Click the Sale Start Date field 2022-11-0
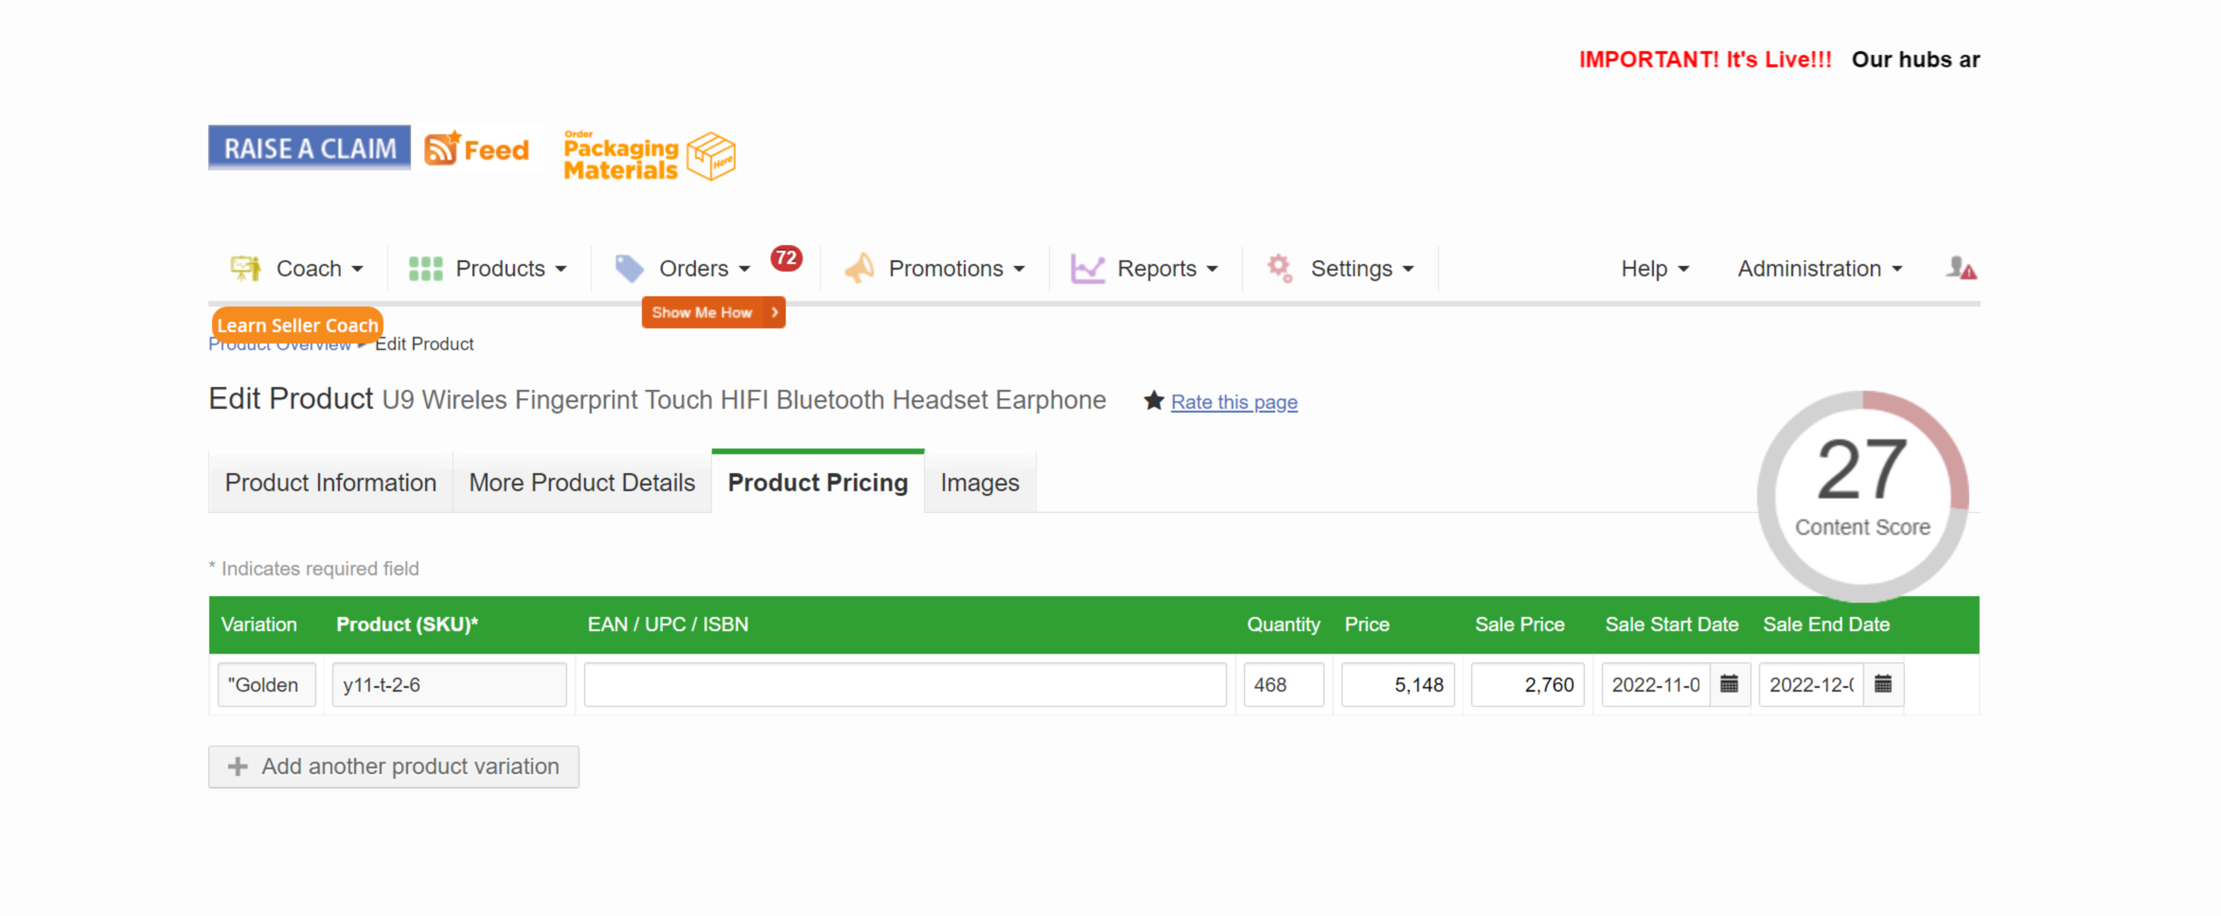 coord(1655,684)
